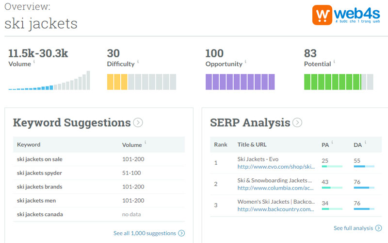This screenshot has width=388, height=243.
Task: Expand SERP Analysis with arrow circle
Action: [x=297, y=122]
